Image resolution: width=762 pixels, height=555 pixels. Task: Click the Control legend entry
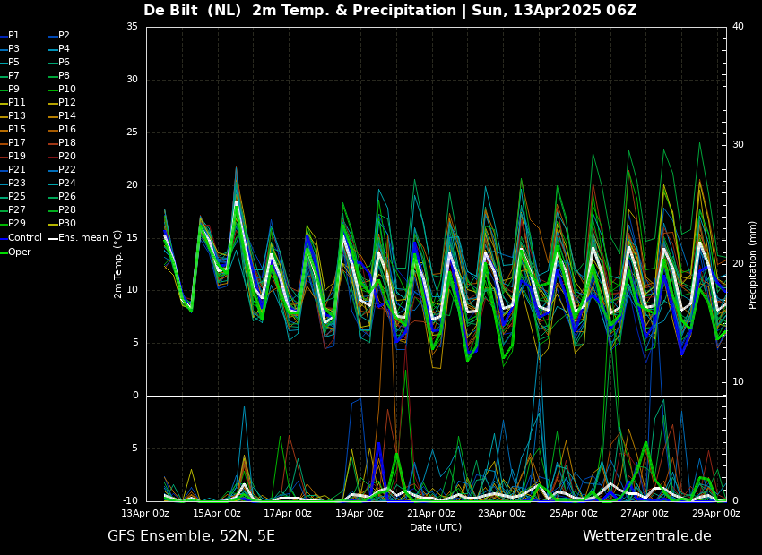[x=22, y=238]
